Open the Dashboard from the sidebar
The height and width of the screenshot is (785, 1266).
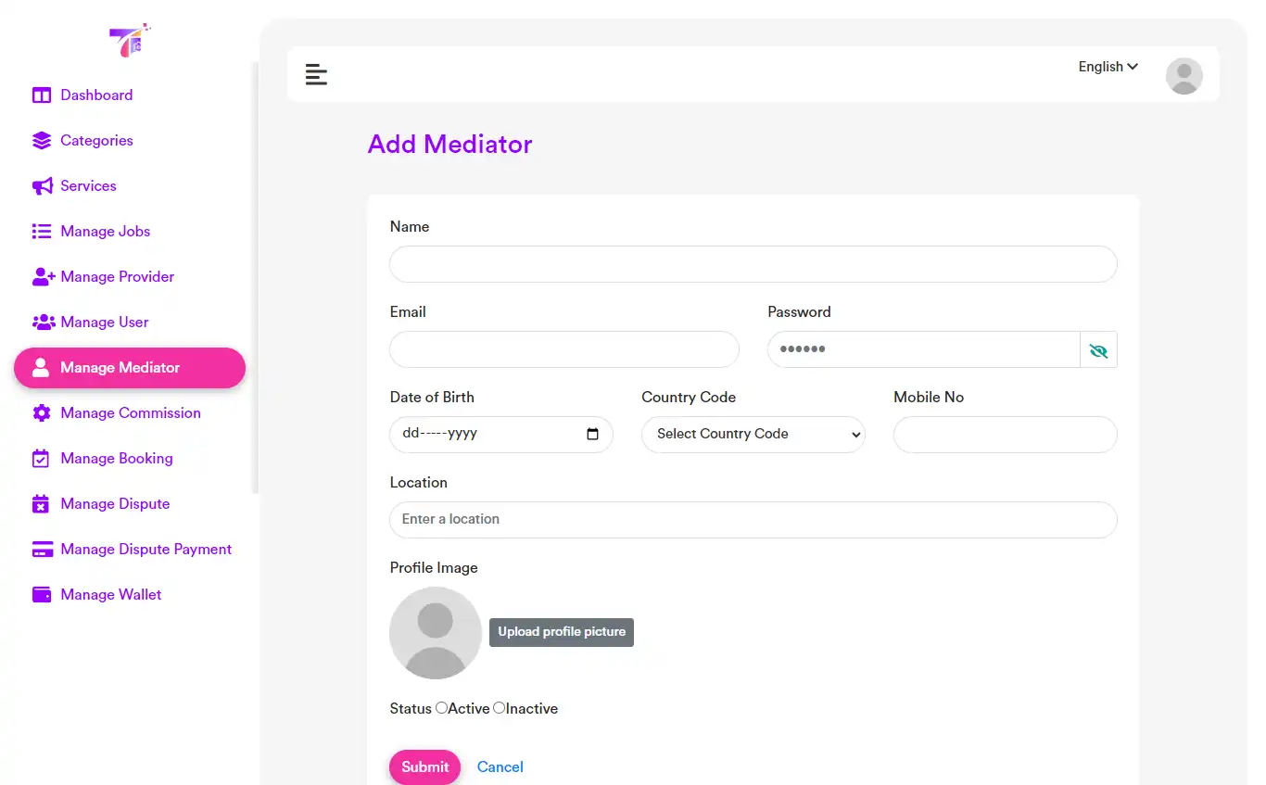pyautogui.click(x=42, y=95)
